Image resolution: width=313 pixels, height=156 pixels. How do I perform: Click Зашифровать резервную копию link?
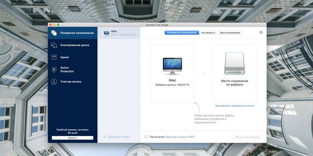pos(234,106)
